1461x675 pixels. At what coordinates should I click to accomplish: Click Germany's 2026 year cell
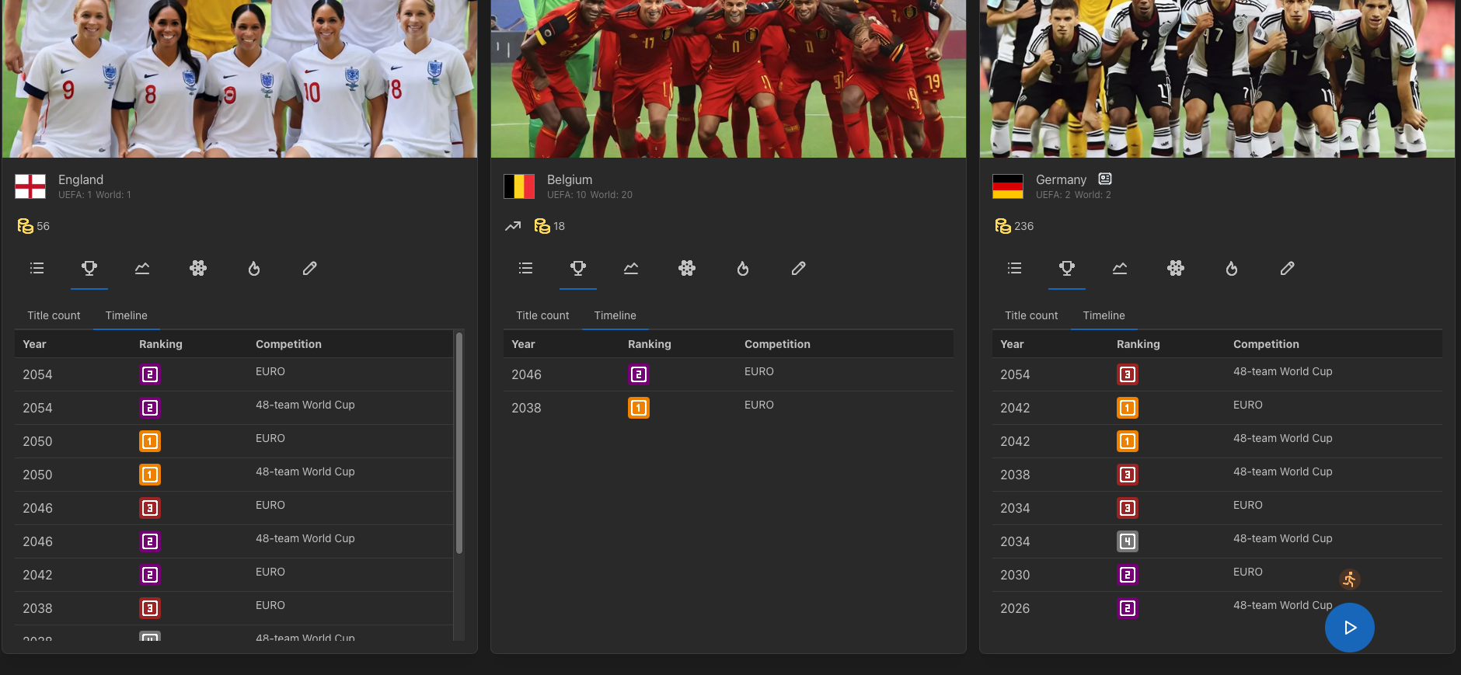(x=1015, y=608)
